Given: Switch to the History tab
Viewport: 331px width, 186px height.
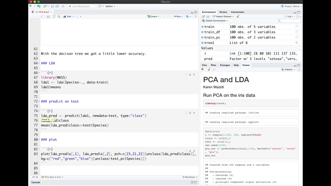Looking at the screenshot, I should pyautogui.click(x=223, y=12).
